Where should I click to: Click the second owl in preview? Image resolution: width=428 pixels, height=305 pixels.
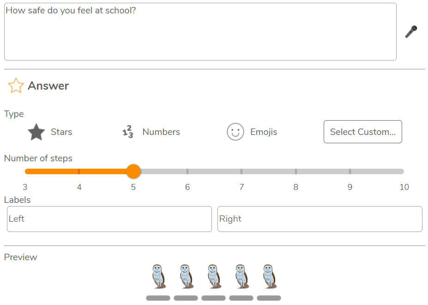[186, 276]
